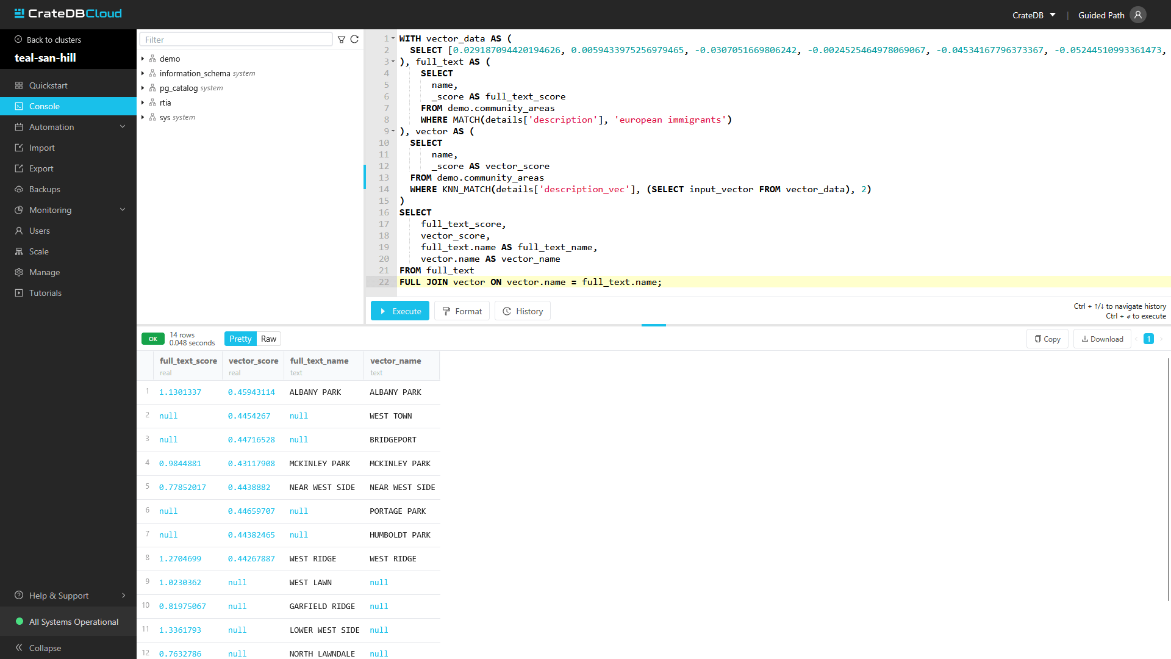Click the Scale icon in sidebar
Image resolution: width=1171 pixels, height=659 pixels.
point(19,251)
